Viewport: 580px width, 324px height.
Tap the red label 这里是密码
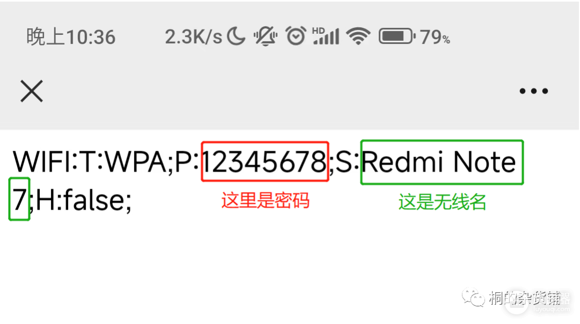pos(265,201)
